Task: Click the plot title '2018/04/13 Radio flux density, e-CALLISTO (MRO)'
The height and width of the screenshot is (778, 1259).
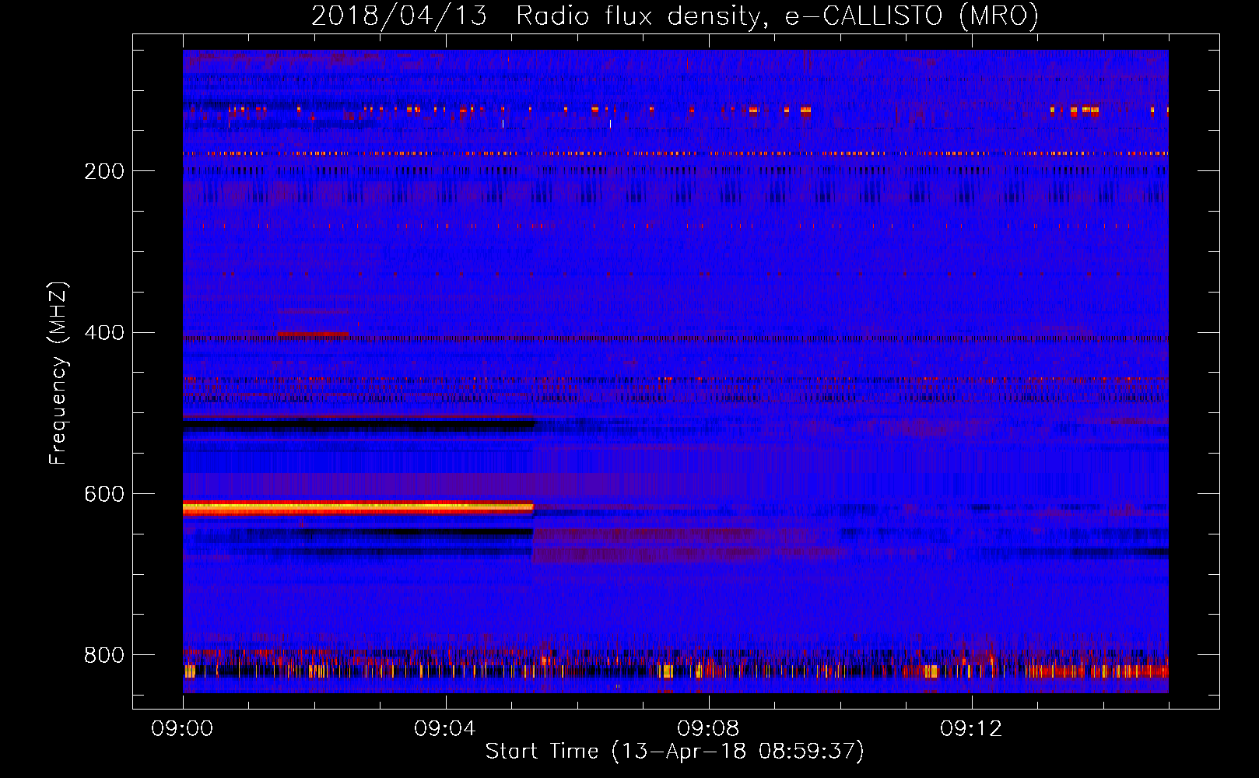Action: [675, 16]
